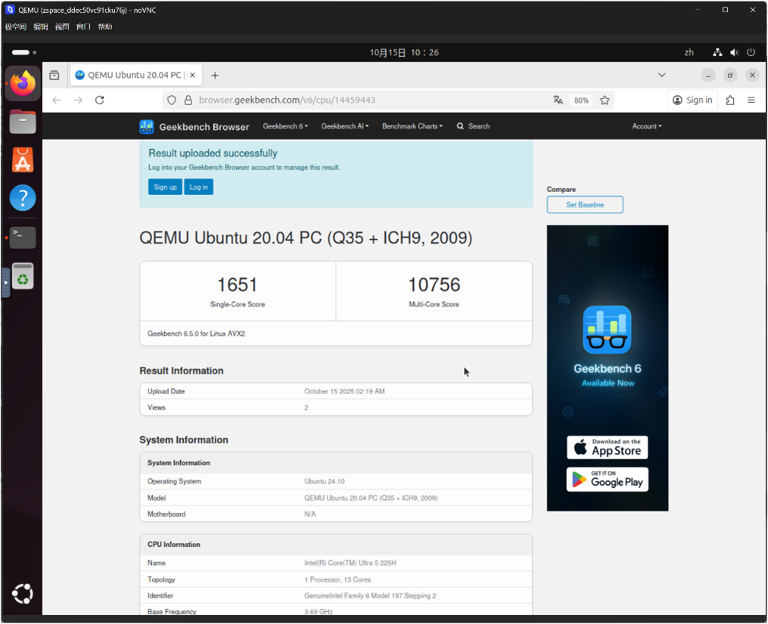Click the Sign up button
768x624 pixels.
coord(165,187)
